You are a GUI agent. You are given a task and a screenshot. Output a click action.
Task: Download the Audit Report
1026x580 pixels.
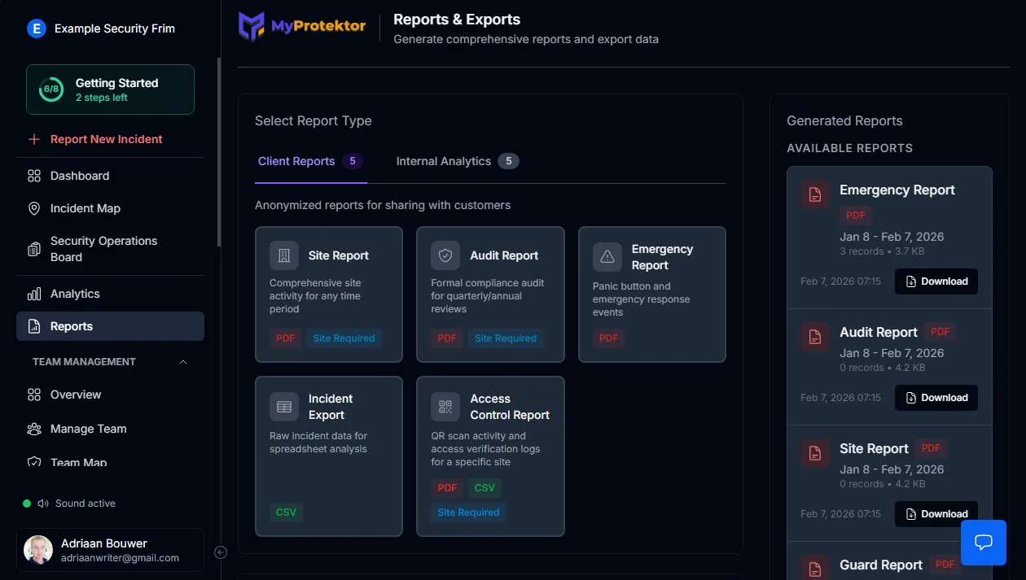click(x=936, y=398)
